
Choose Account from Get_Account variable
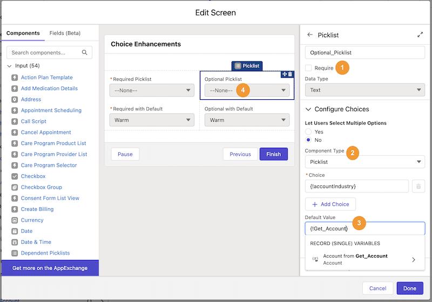click(x=365, y=259)
